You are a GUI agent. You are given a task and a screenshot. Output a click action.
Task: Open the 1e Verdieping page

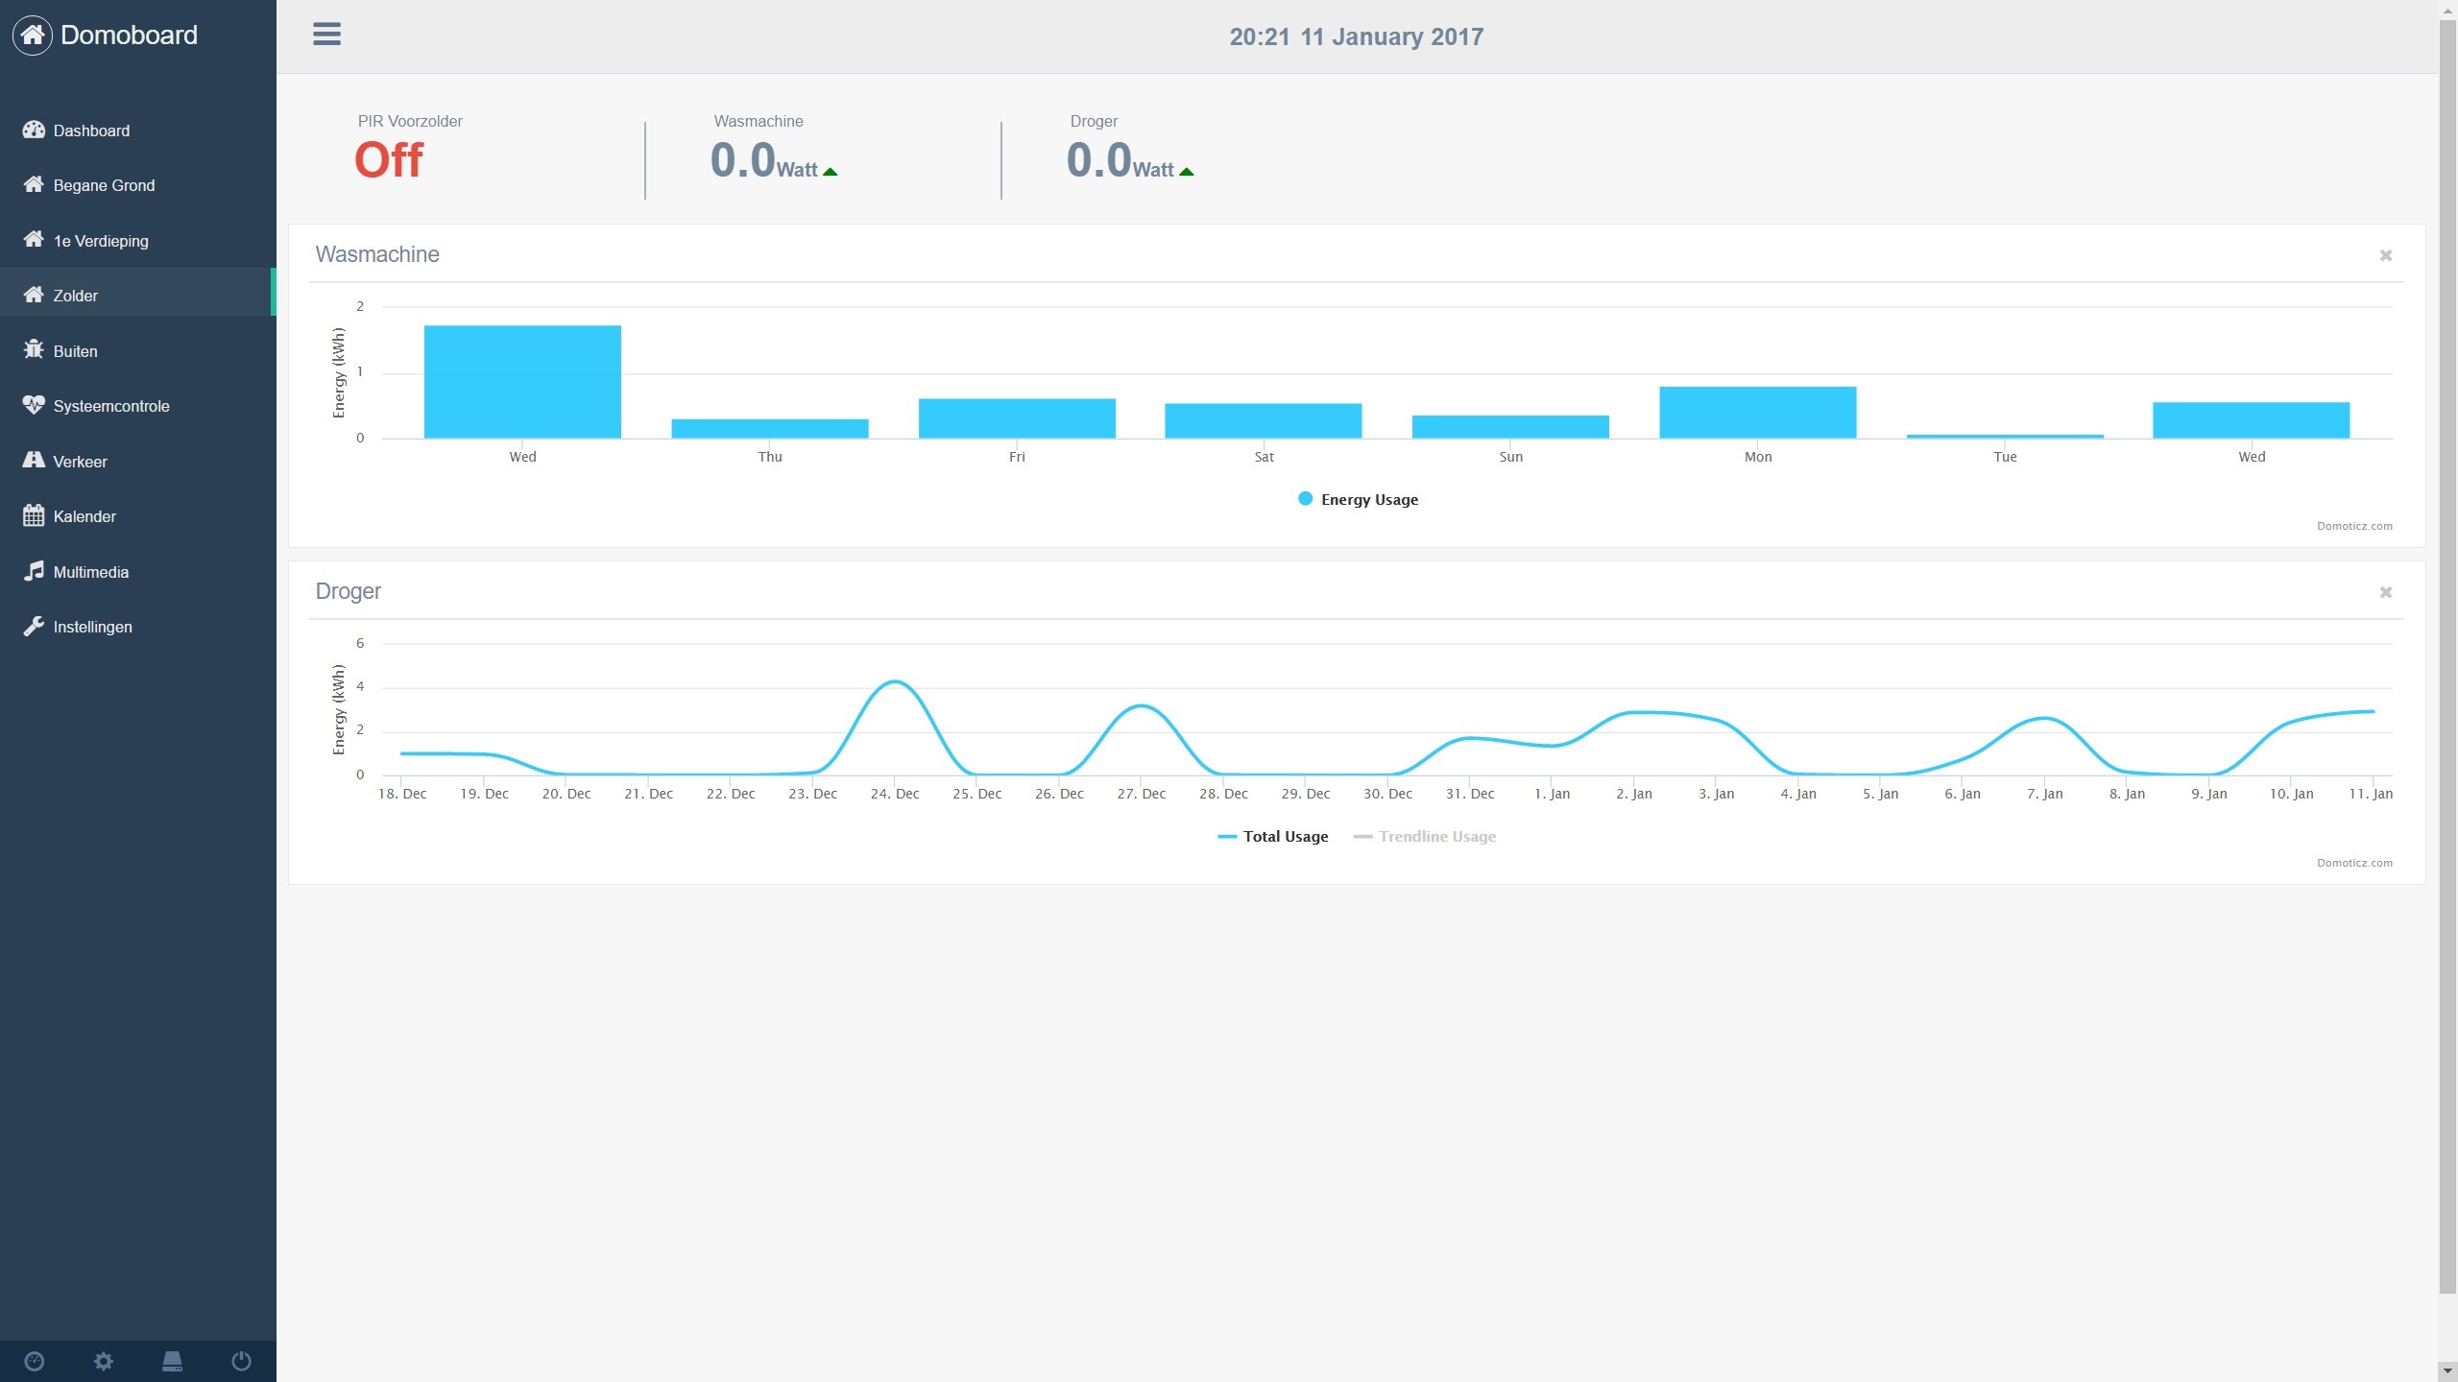point(136,241)
